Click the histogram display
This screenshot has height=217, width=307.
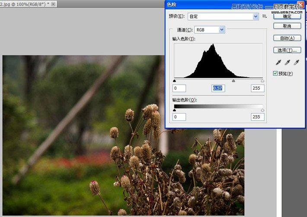[218, 61]
